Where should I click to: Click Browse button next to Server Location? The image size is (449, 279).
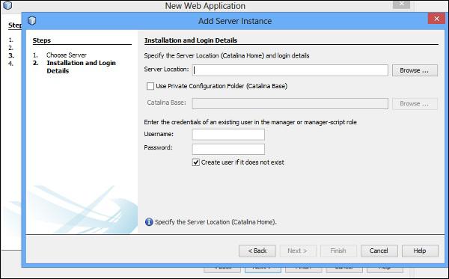415,70
